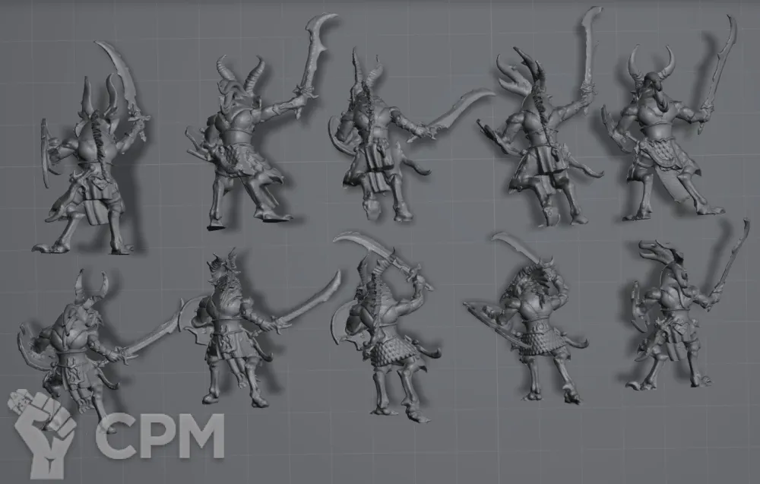This screenshot has width=760, height=484.
Task: Click the CPM watermark text
Action: (x=160, y=436)
